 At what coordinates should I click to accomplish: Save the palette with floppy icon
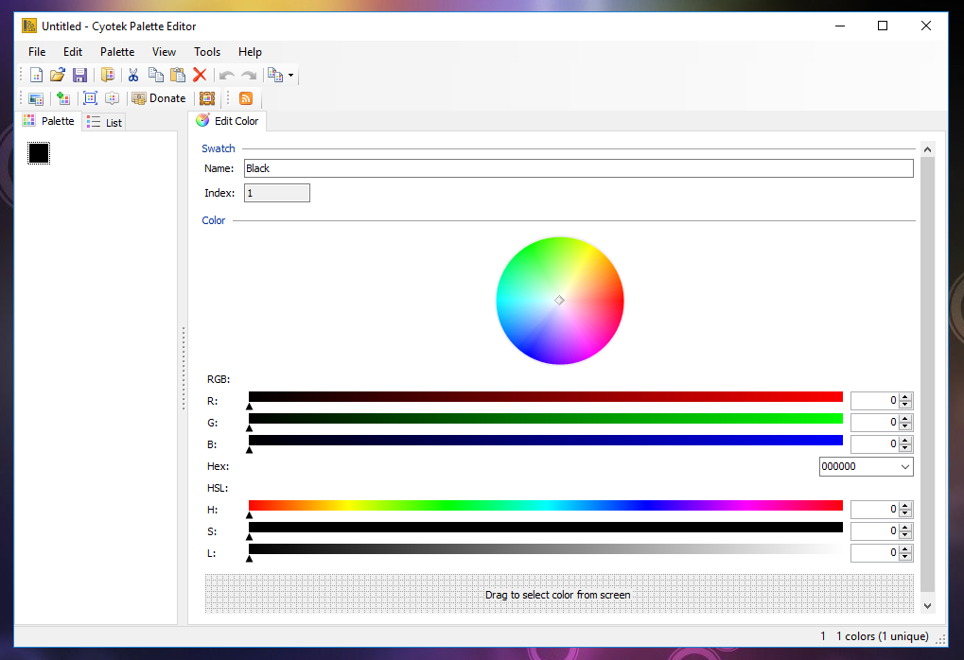tap(79, 75)
